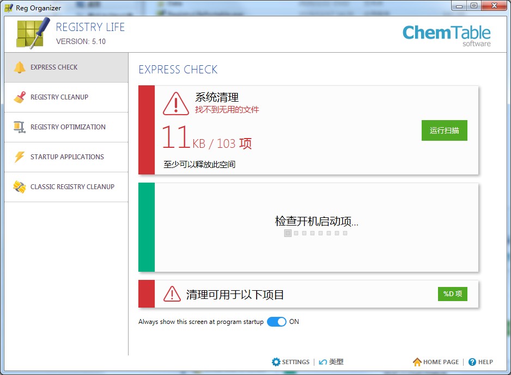Viewport: 511px width, 375px height.
Task: Close the Reg Organizer window
Action: click(494, 6)
